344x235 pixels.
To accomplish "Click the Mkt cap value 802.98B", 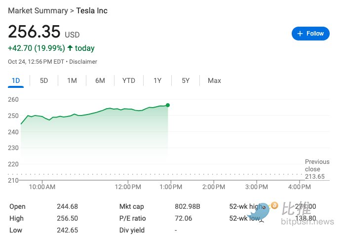I will tap(188, 206).
